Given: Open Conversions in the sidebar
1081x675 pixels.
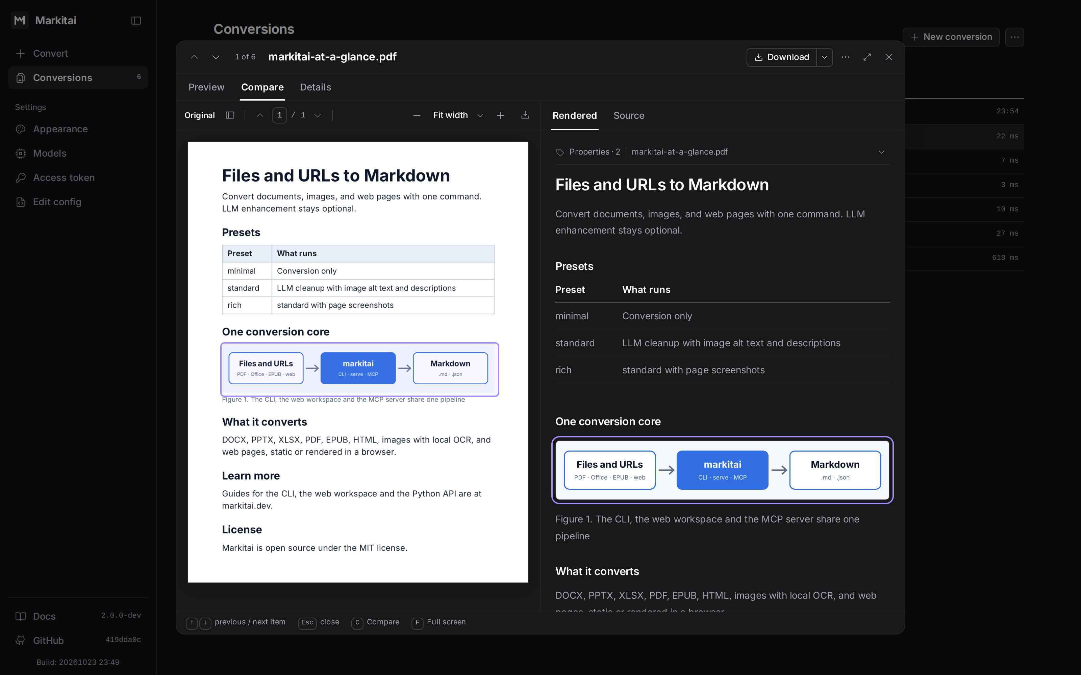Looking at the screenshot, I should tap(78, 78).
